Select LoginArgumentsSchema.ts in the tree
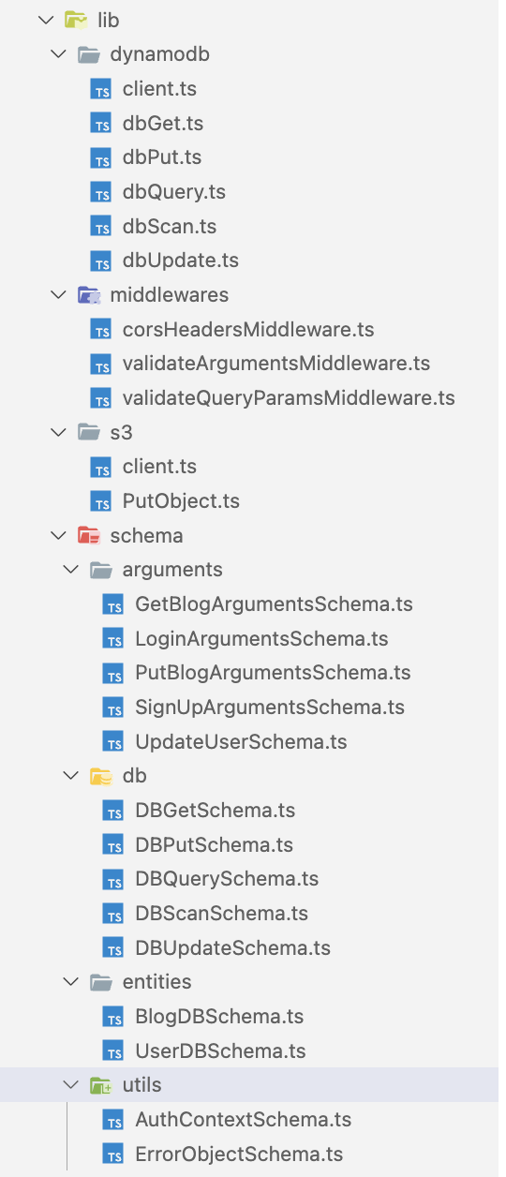This screenshot has width=506, height=1177. point(261,639)
